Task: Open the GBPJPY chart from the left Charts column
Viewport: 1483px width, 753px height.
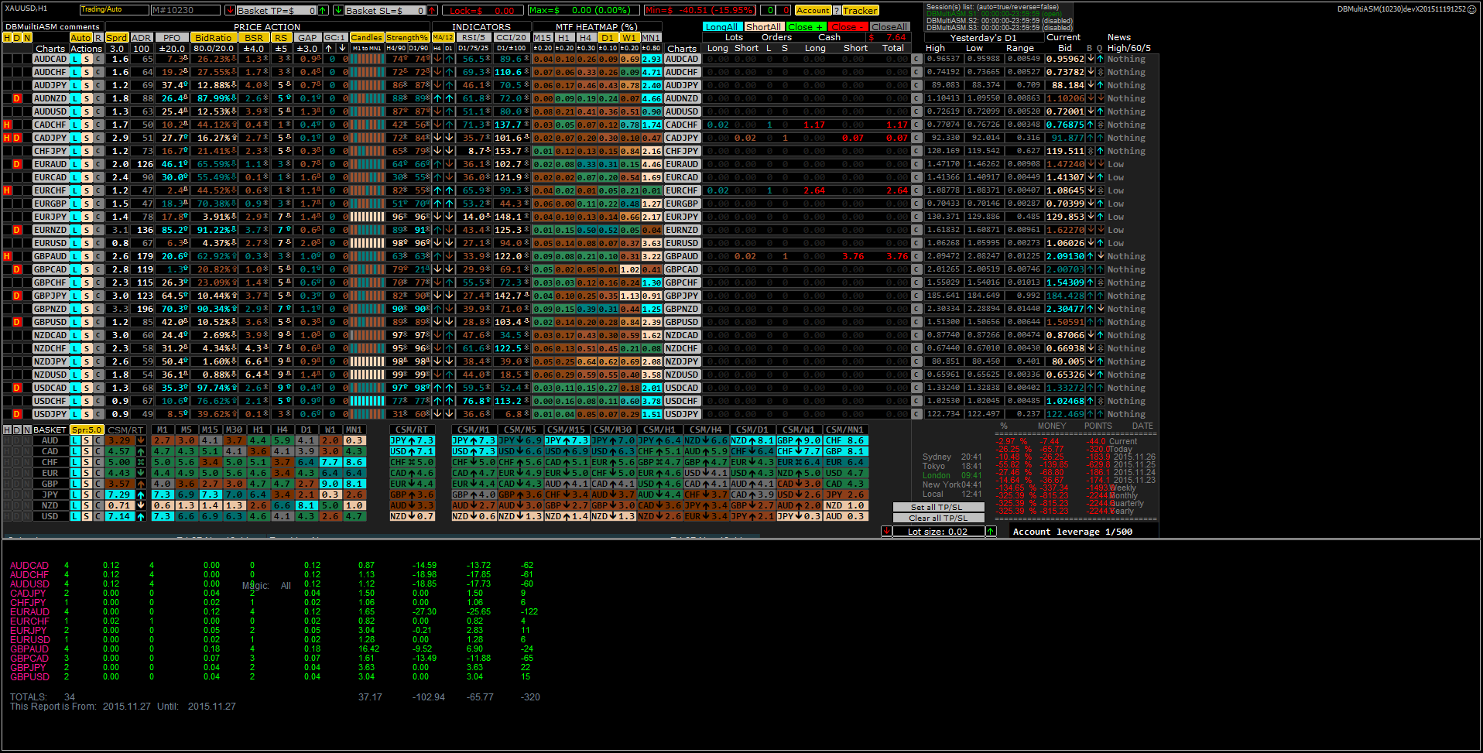Action: pyautogui.click(x=50, y=296)
